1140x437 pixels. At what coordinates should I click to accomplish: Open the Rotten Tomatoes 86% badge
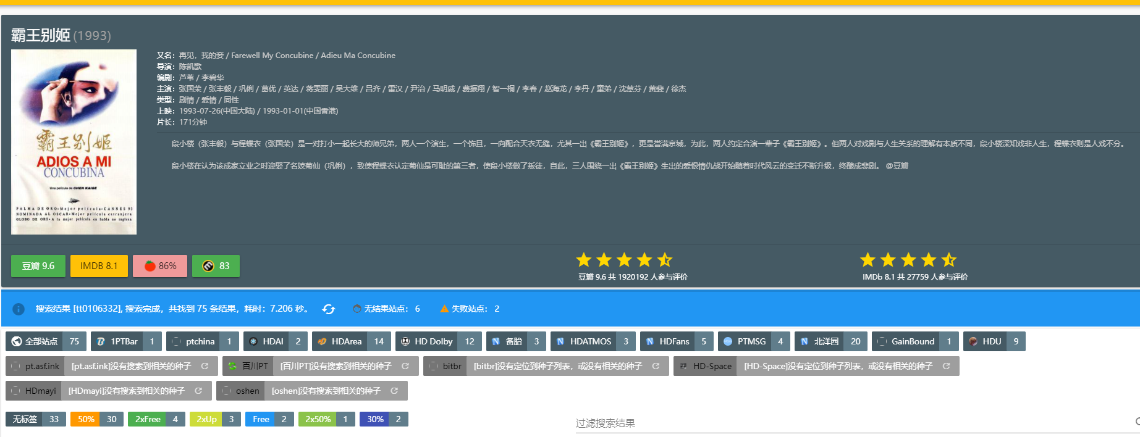click(160, 266)
